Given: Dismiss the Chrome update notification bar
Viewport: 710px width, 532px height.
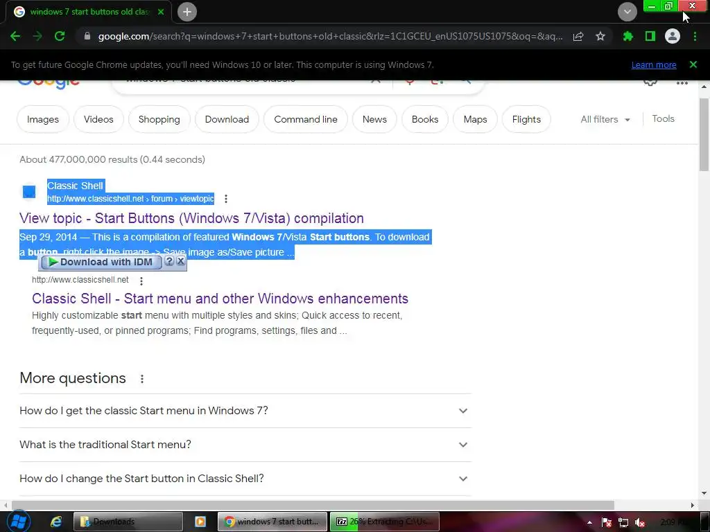Looking at the screenshot, I should tap(693, 64).
